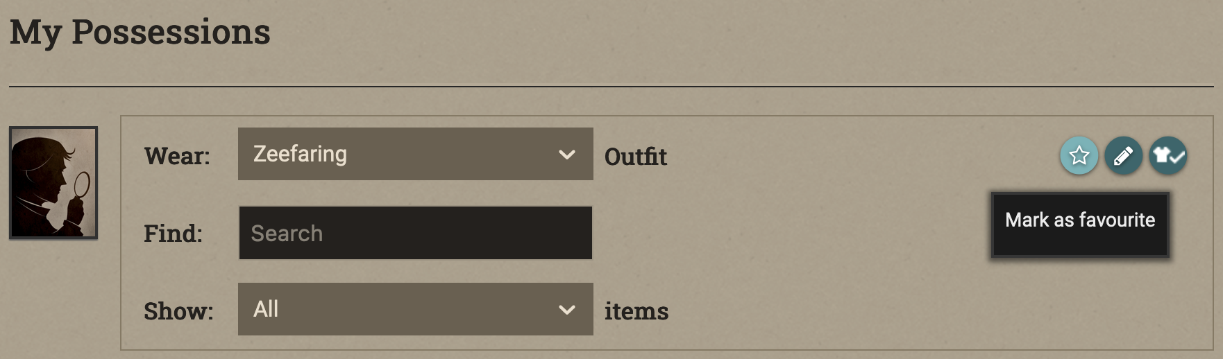This screenshot has width=1223, height=359.
Task: Mark the outfit as favourite with the star icon
Action: (1079, 155)
